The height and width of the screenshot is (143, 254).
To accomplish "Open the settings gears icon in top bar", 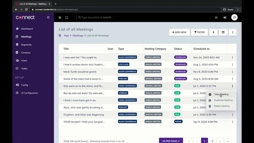I will [x=225, y=17].
